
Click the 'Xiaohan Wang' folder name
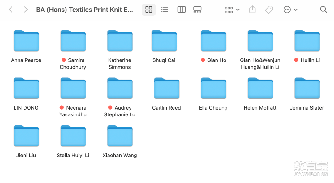pos(120,156)
